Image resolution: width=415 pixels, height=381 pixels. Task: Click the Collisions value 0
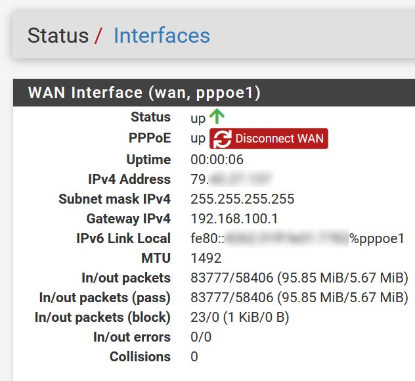194,357
